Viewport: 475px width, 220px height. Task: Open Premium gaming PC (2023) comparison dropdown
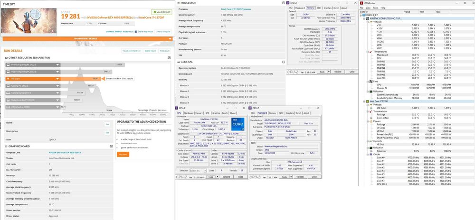coord(57,64)
